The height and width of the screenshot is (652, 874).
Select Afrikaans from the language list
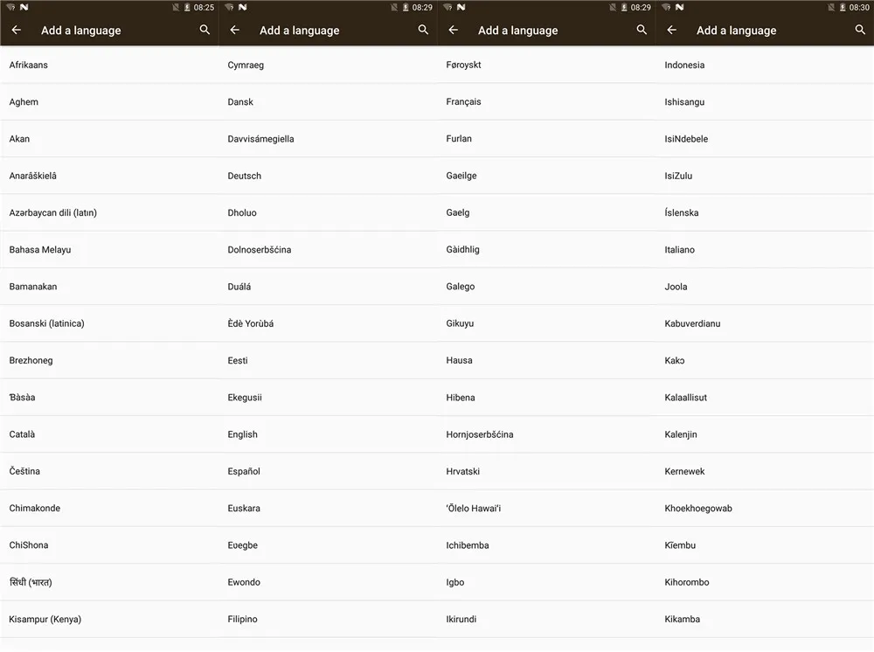pyautogui.click(x=109, y=65)
